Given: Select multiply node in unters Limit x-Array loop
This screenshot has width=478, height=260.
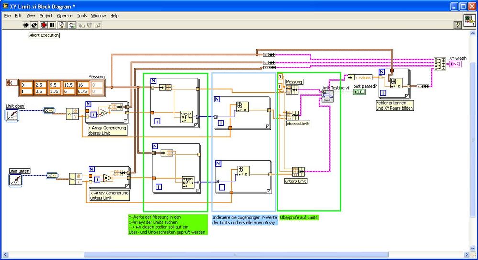Looking at the screenshot, I should [107, 178].
